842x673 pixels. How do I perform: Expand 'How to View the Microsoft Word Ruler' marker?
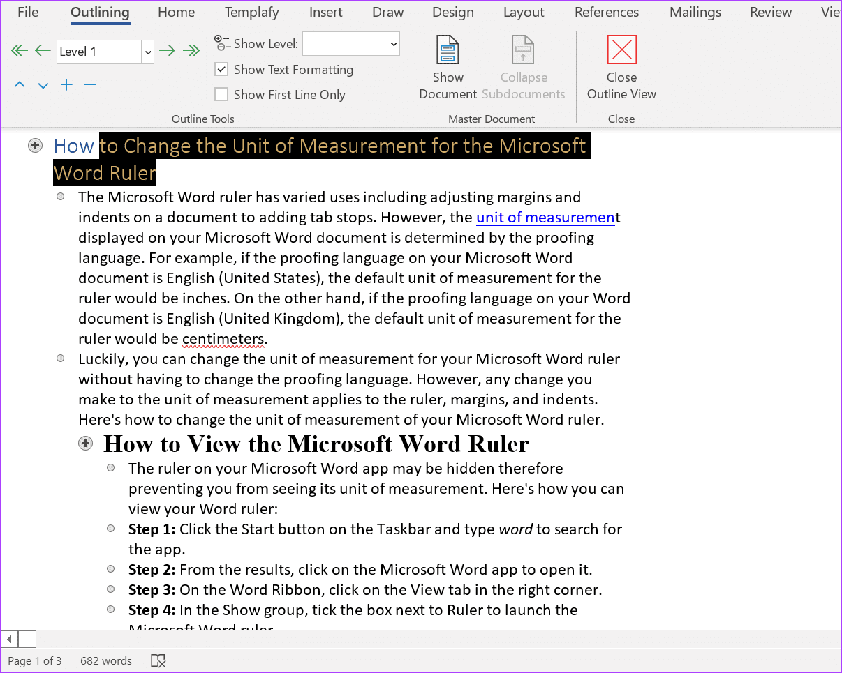coord(86,444)
